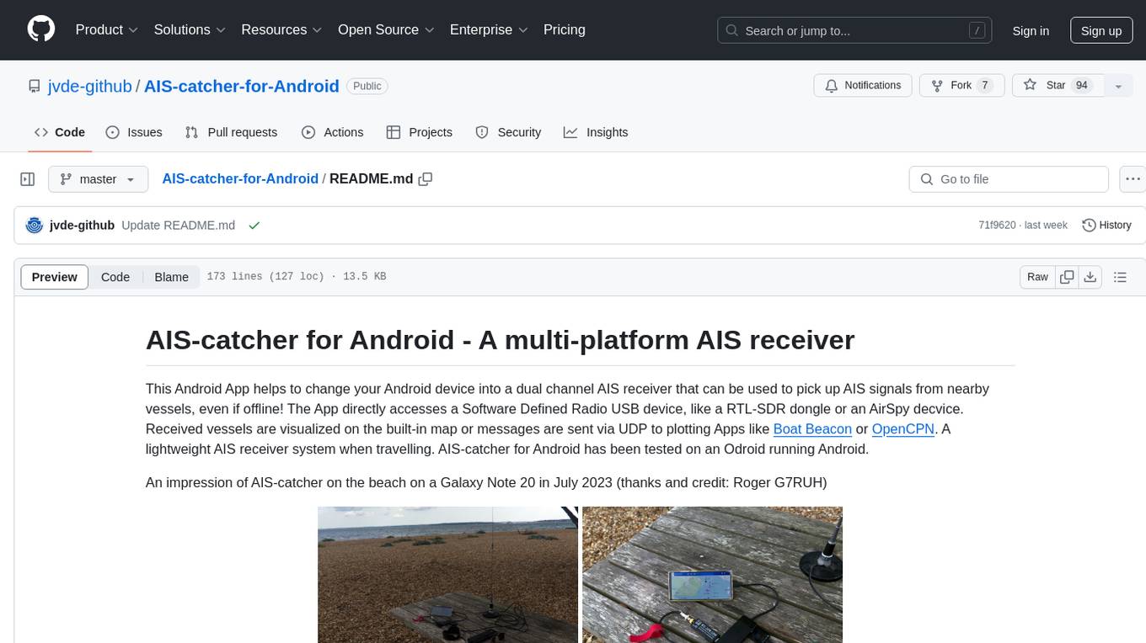
Task: Click the README main heading
Action: pos(500,340)
